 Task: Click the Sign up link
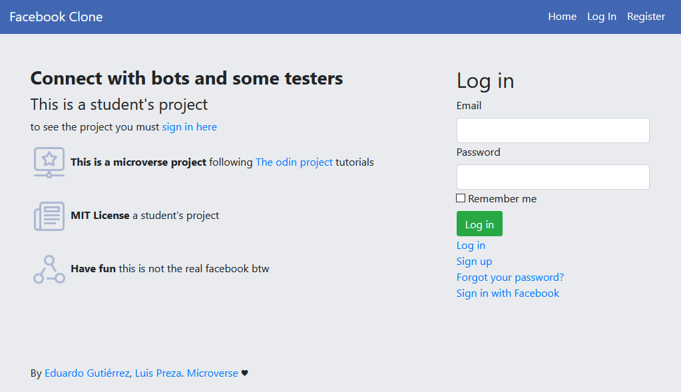click(x=474, y=262)
